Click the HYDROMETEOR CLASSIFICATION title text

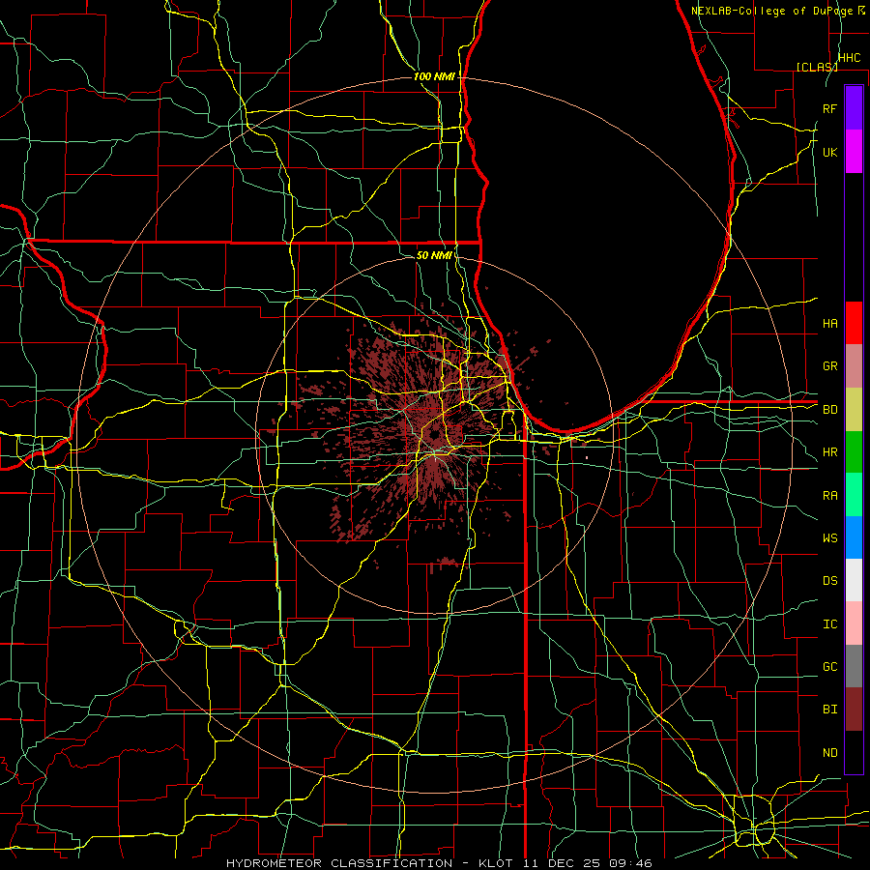339,863
